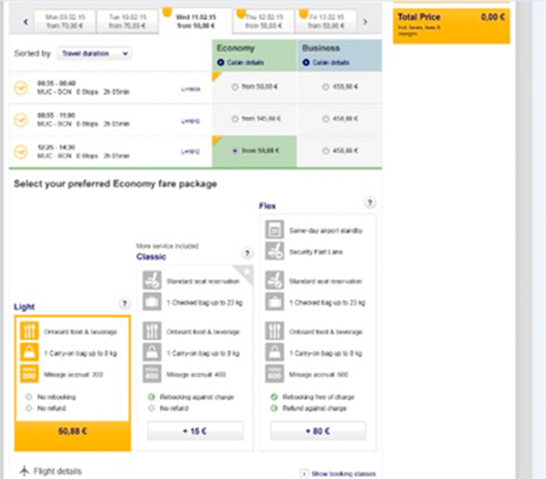Image resolution: width=546 pixels, height=479 pixels.
Task: Select the Business fare radio for 12:25 flight
Action: [326, 151]
